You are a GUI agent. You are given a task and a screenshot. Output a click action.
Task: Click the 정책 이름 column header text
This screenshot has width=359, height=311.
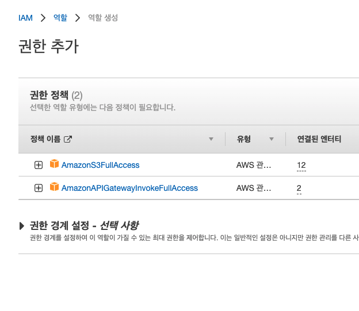point(45,139)
